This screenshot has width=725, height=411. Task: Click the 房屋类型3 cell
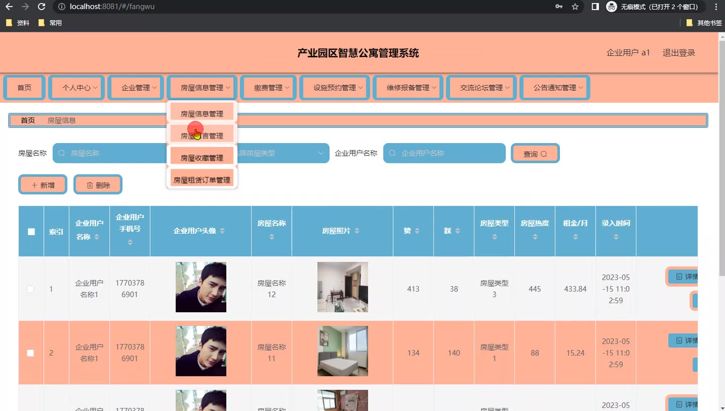(494, 289)
